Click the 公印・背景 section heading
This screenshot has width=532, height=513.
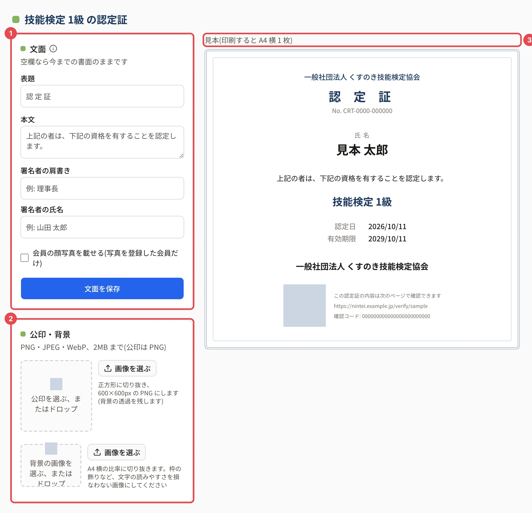[50, 334]
